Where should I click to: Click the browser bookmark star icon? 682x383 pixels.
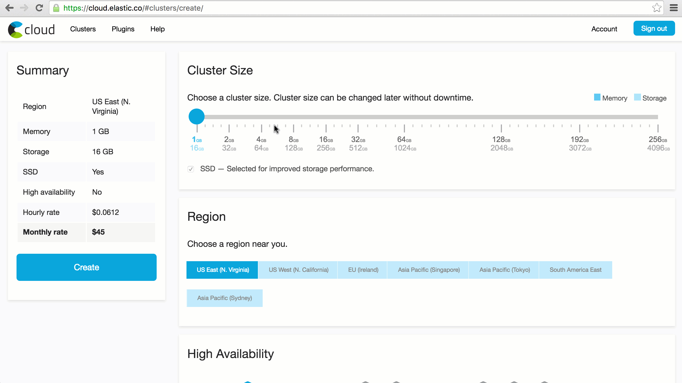click(x=657, y=8)
